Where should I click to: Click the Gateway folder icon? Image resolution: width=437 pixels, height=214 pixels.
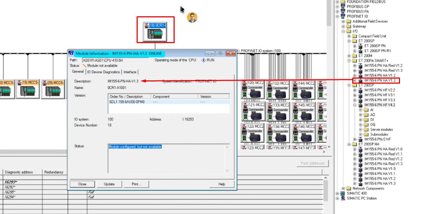(x=349, y=26)
